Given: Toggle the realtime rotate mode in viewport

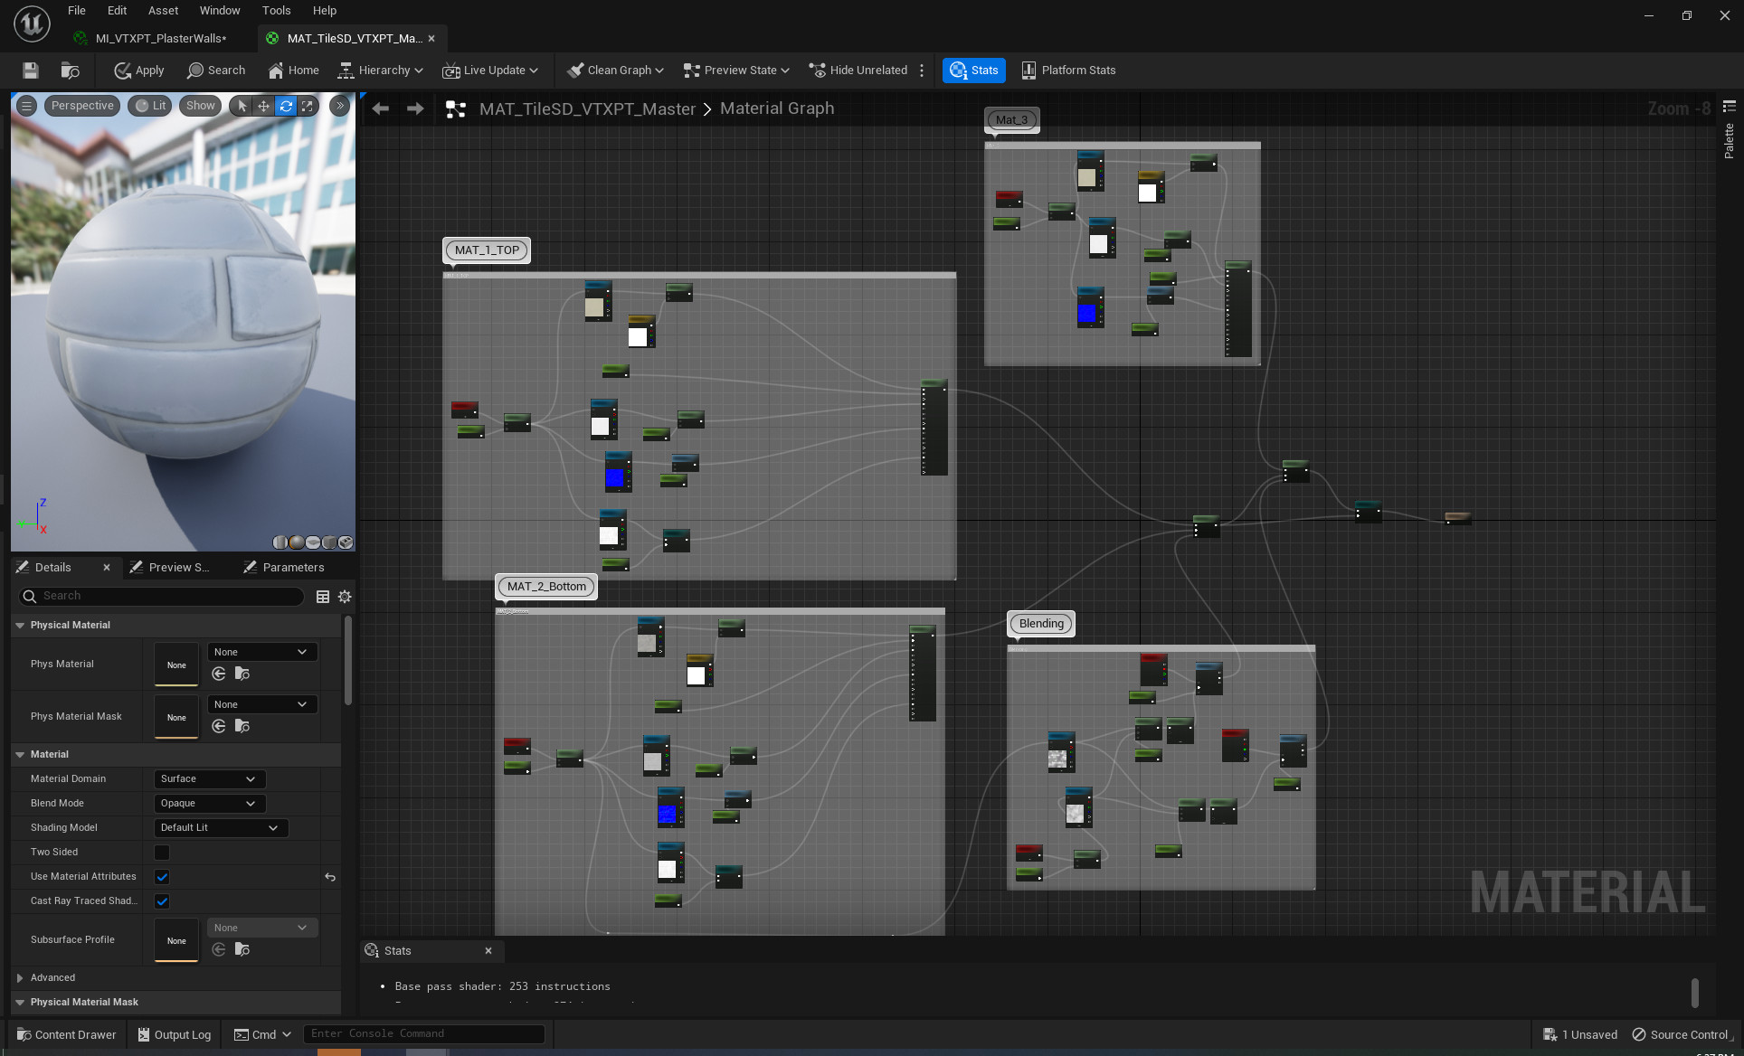Looking at the screenshot, I should (286, 106).
